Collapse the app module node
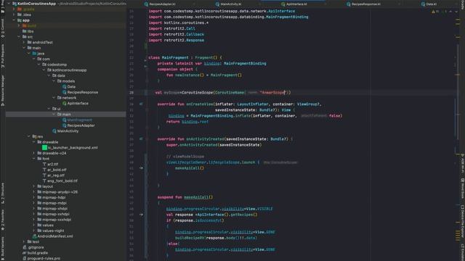 tap(14, 20)
